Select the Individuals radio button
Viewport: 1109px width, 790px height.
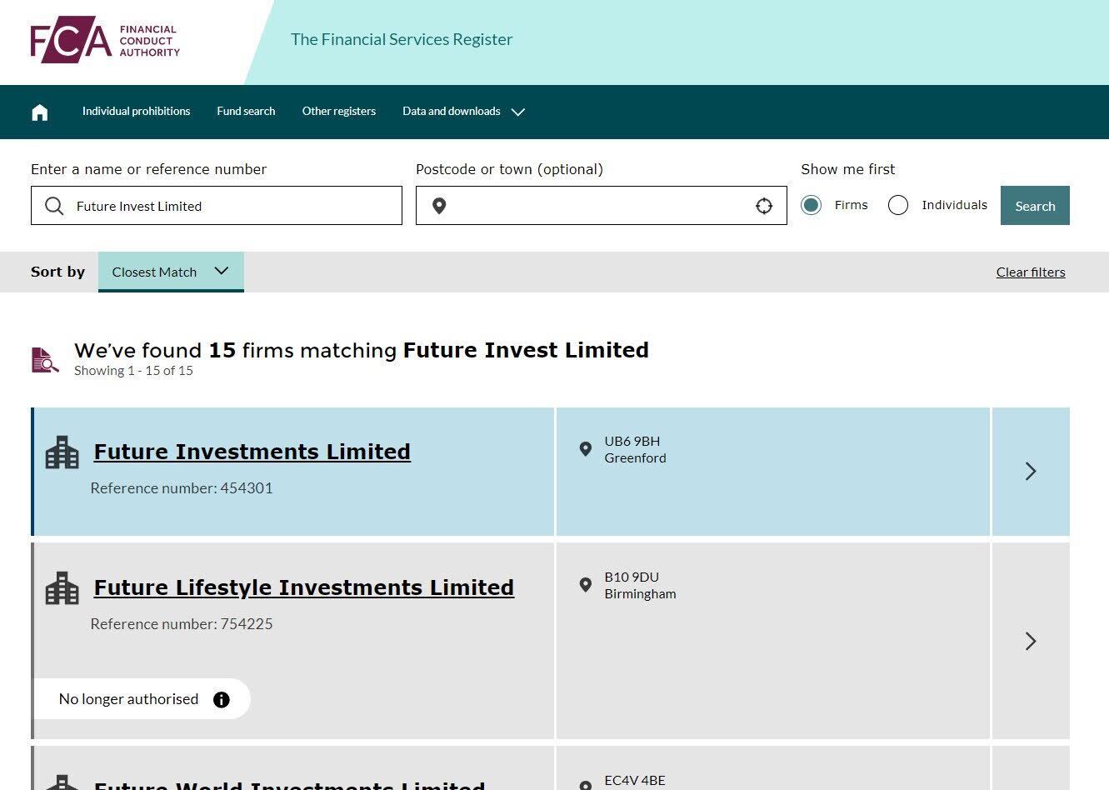[897, 205]
